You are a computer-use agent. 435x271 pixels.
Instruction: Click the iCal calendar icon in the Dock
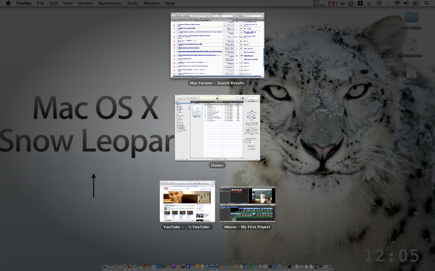120,266
